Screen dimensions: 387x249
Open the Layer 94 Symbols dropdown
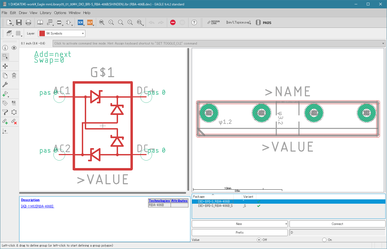coord(62,33)
